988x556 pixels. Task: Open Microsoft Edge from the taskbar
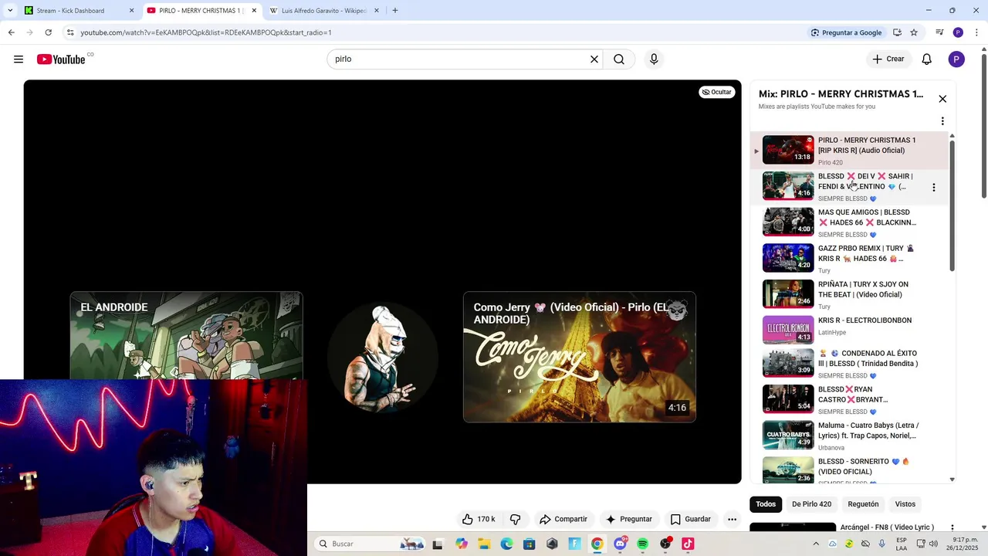coord(506,544)
